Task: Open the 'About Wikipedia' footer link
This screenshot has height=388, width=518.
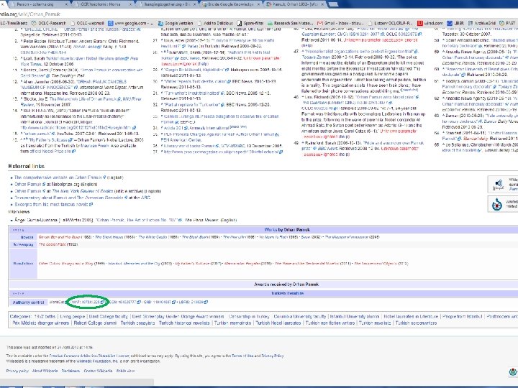Action: click(45, 371)
